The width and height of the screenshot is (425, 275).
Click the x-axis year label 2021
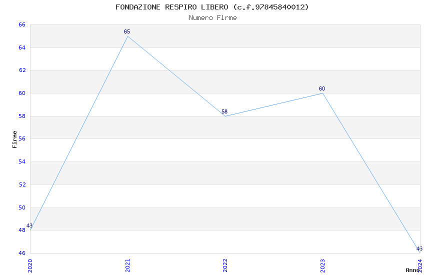click(x=127, y=265)
